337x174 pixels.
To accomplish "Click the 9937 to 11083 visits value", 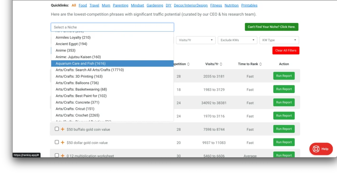I will click(x=214, y=143).
